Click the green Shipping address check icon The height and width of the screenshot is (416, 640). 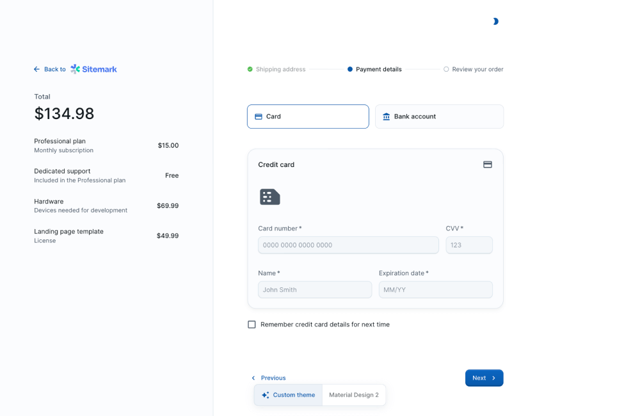[x=250, y=69]
